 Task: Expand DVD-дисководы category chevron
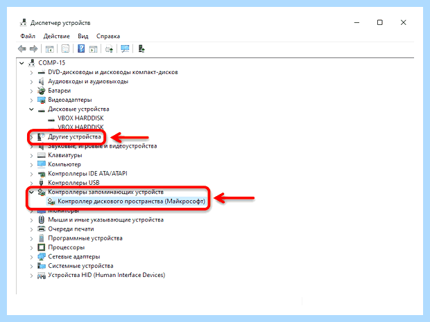point(31,73)
